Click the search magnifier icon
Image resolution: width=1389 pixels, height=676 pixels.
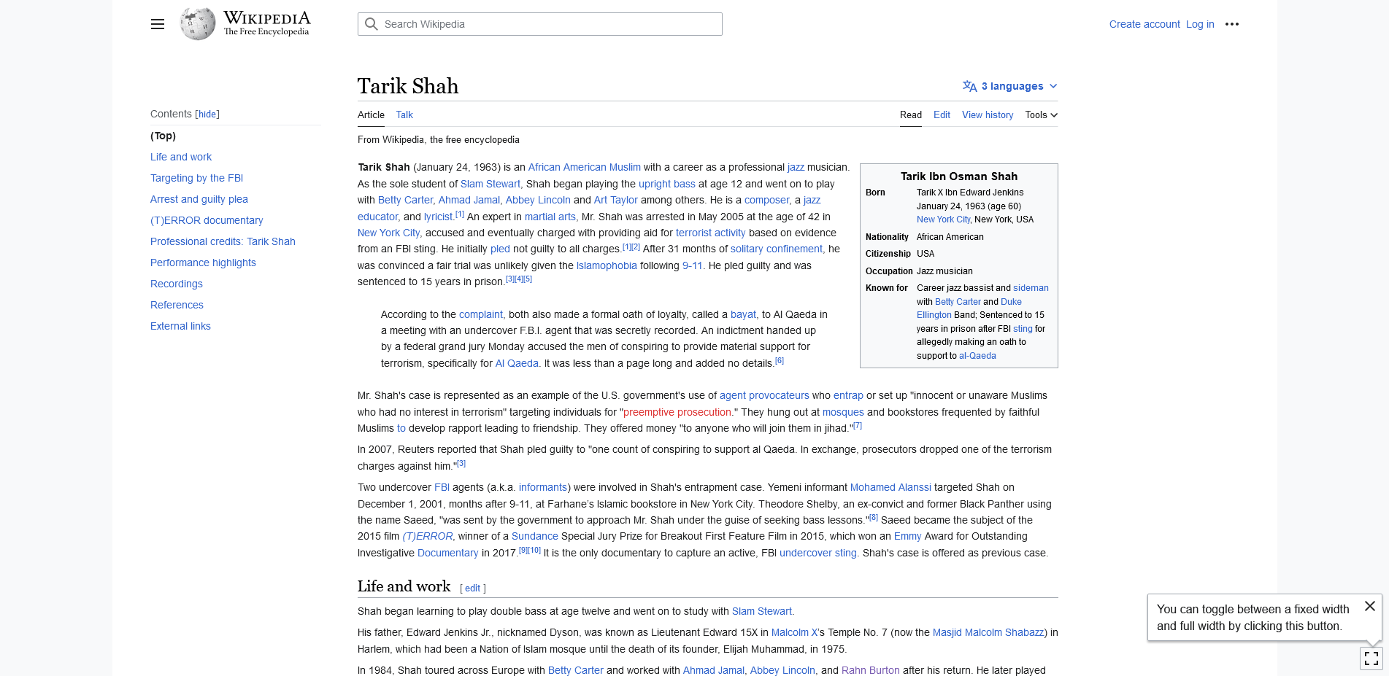tap(372, 24)
